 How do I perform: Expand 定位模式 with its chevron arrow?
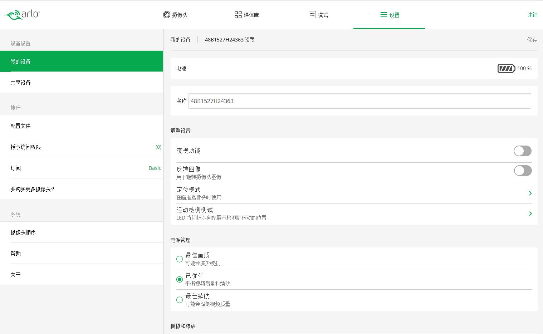pyautogui.click(x=530, y=193)
